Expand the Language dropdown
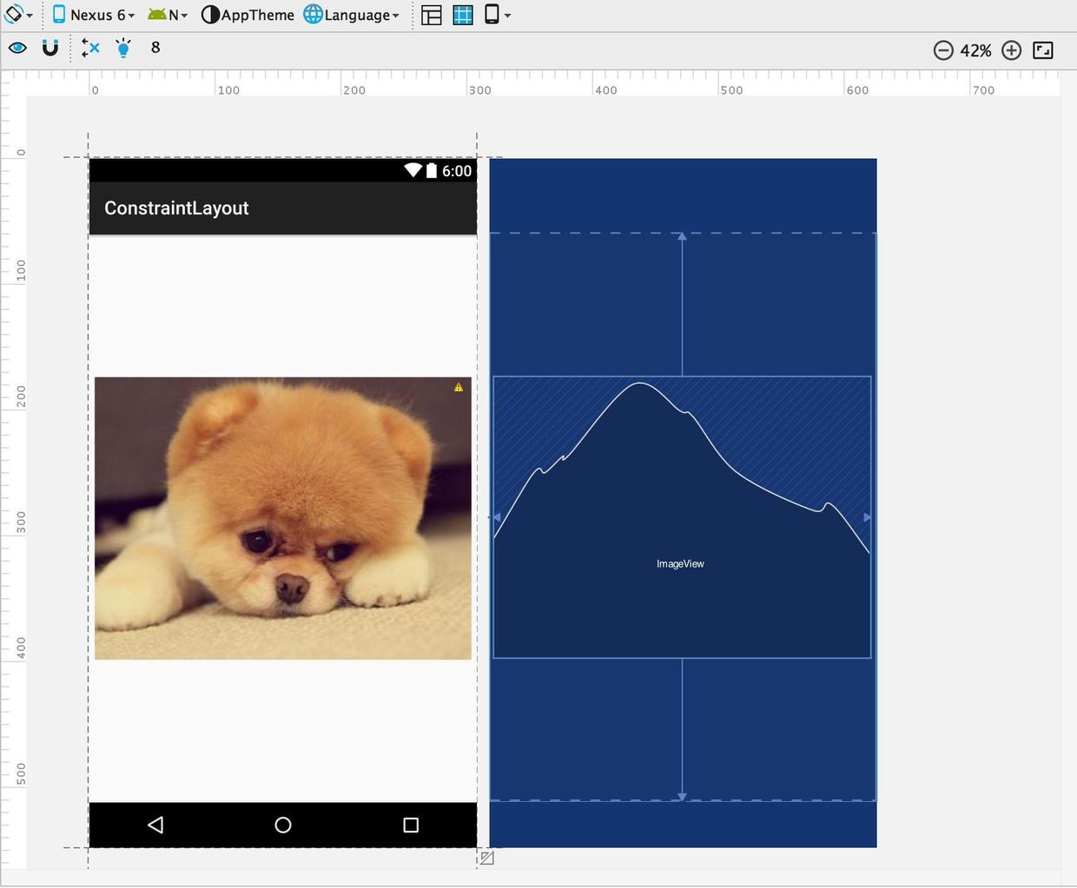Screen dimensions: 1077x888 [352, 15]
